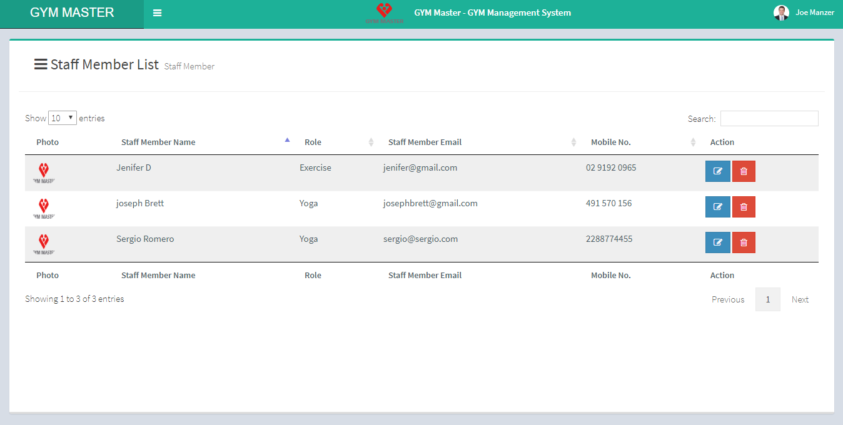Go to the Previous page

728,299
